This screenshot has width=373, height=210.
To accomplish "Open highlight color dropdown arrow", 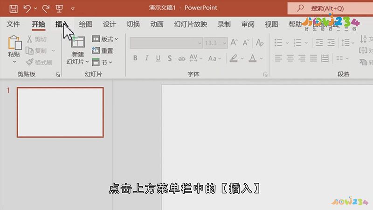I will (242, 58).
